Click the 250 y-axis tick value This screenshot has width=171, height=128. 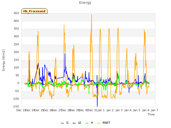point(16,44)
